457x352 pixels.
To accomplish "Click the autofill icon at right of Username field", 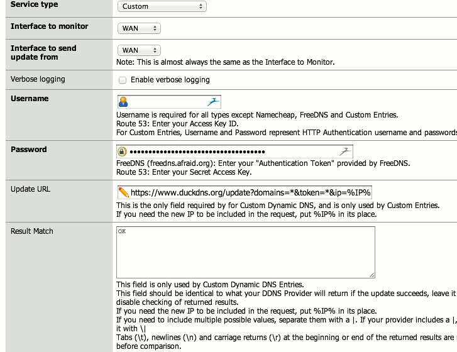I will (x=213, y=102).
